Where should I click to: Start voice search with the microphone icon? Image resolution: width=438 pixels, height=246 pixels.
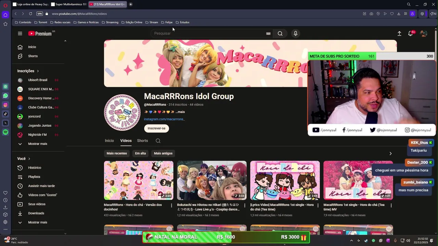296,33
